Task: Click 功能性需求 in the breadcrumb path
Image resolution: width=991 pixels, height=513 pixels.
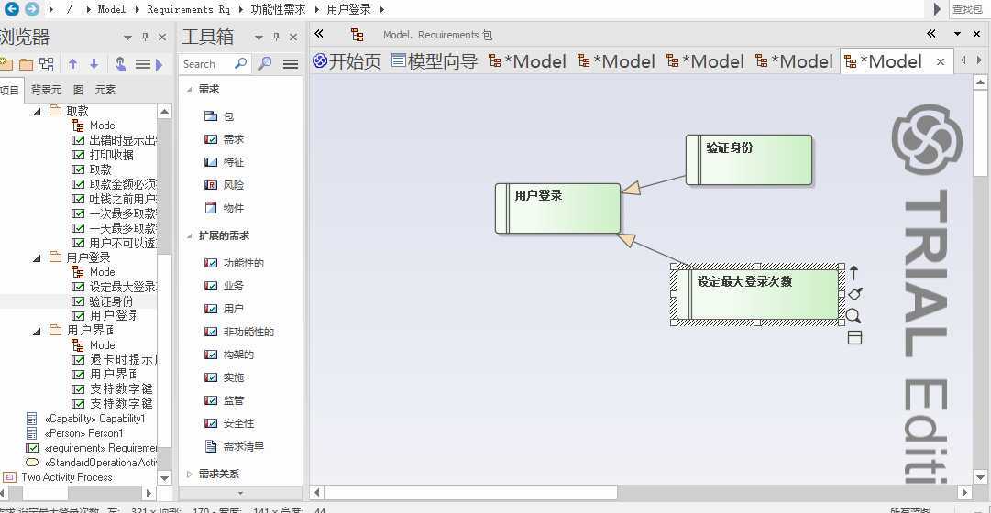Action: coord(278,9)
